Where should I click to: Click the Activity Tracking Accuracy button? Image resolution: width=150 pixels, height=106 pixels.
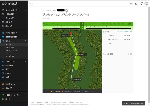[x=133, y=103]
